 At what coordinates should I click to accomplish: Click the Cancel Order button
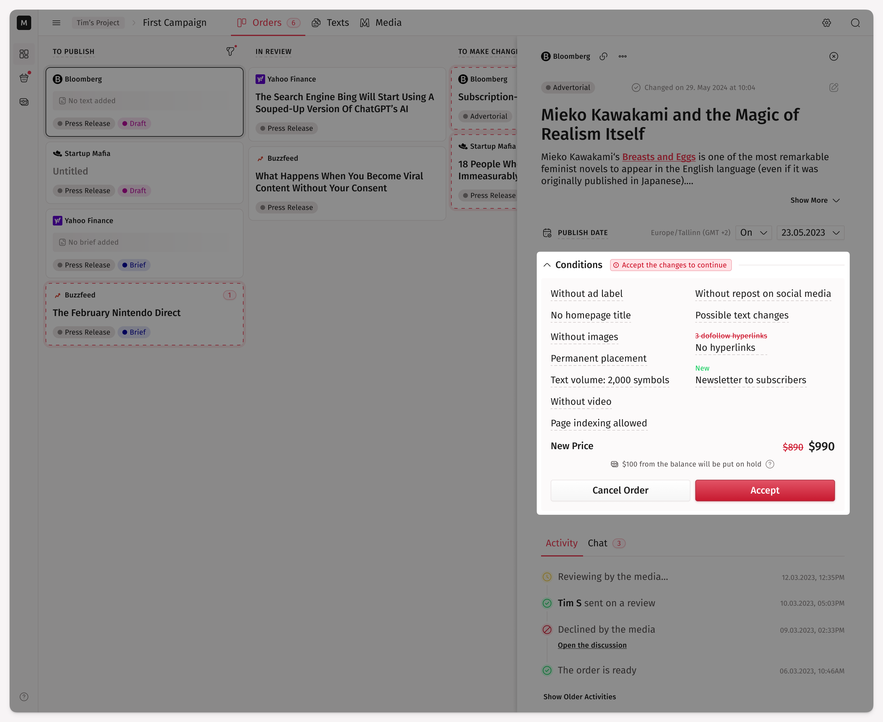click(620, 490)
